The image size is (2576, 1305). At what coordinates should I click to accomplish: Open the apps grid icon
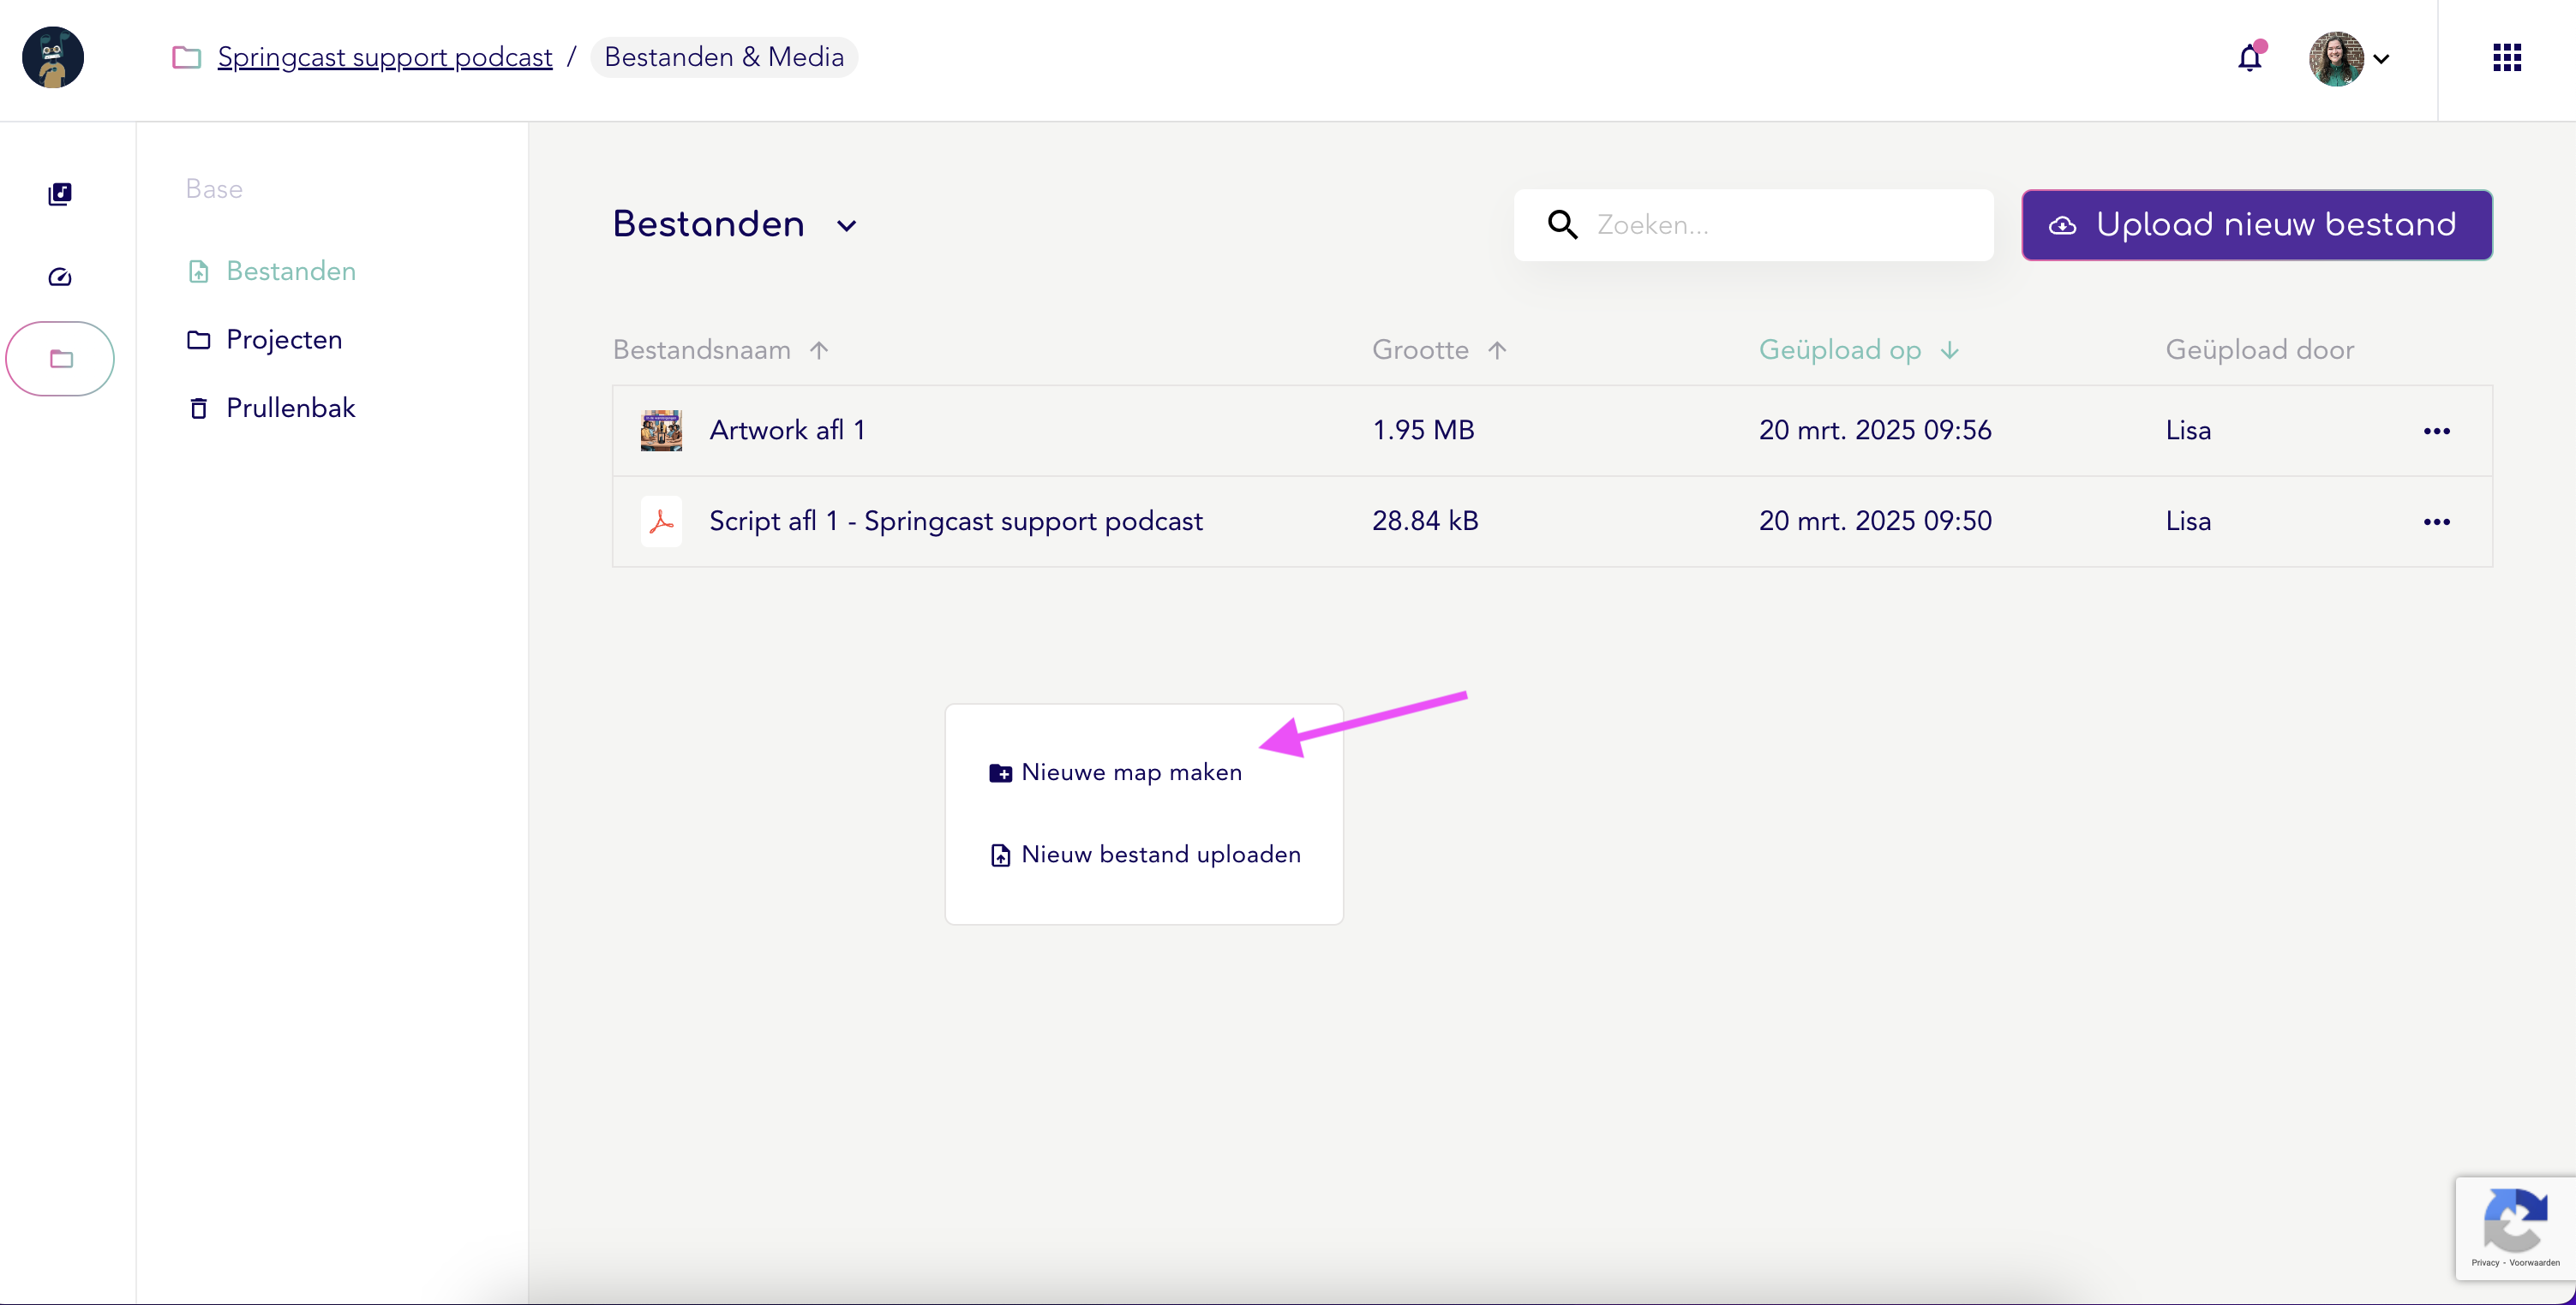[x=2506, y=58]
